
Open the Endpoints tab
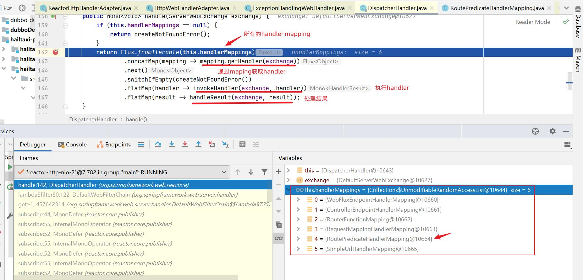pos(114,144)
